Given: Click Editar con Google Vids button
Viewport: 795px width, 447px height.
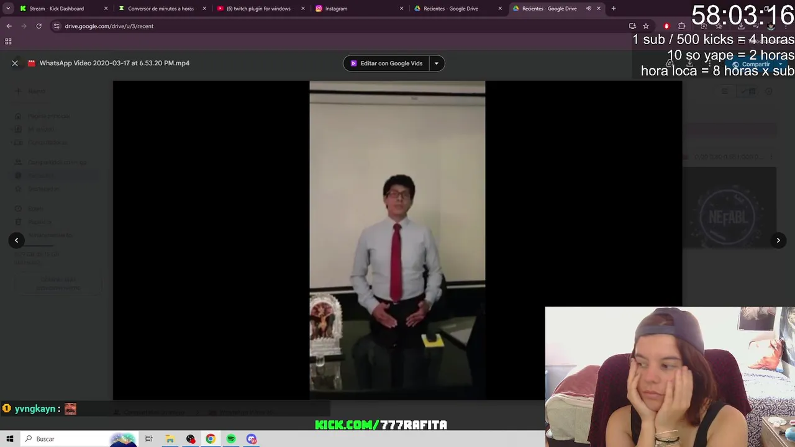Looking at the screenshot, I should (386, 63).
